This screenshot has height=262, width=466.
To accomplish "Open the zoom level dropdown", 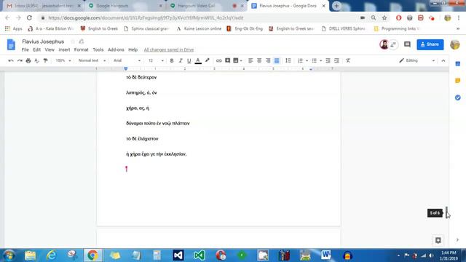I will (x=63, y=60).
